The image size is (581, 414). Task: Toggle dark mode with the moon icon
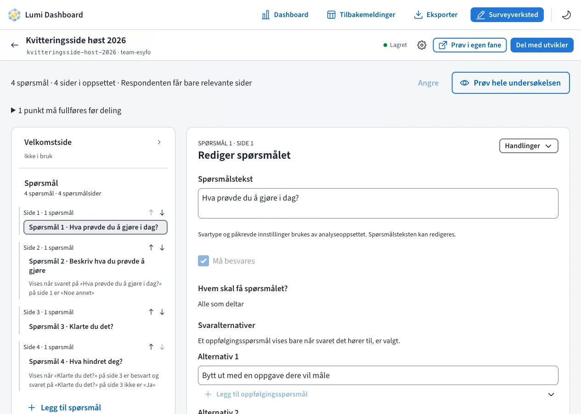(x=566, y=15)
